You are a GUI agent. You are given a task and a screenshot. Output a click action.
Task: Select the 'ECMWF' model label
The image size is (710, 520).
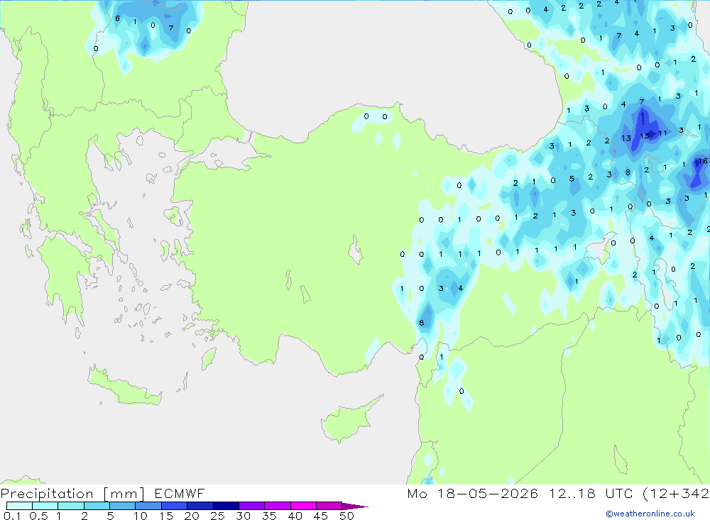pyautogui.click(x=180, y=493)
